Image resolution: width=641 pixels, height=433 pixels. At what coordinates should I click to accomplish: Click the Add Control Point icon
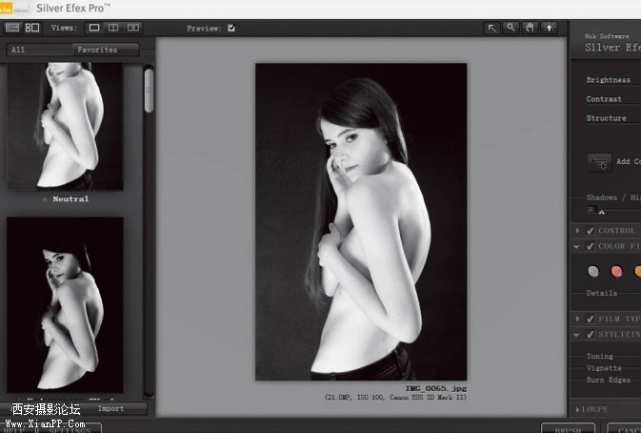599,162
